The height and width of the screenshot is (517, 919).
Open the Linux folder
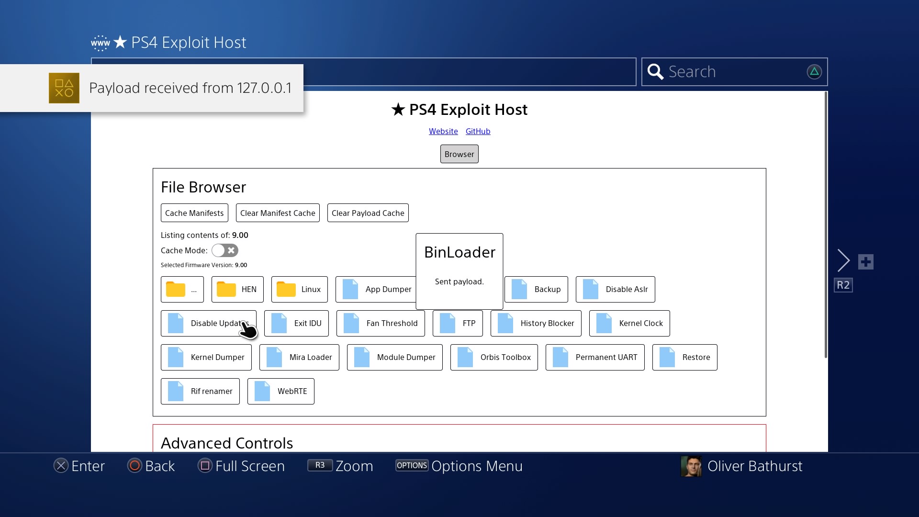pos(299,289)
